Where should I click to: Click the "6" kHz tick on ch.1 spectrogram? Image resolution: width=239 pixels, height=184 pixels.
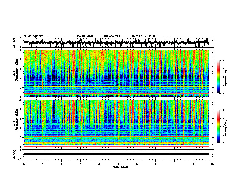pyautogui.click(x=21, y=69)
